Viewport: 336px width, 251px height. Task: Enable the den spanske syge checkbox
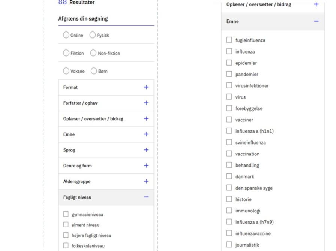(229, 188)
